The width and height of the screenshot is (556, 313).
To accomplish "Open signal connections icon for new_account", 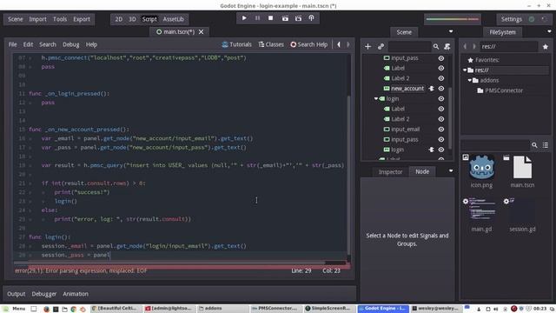I will click(431, 89).
